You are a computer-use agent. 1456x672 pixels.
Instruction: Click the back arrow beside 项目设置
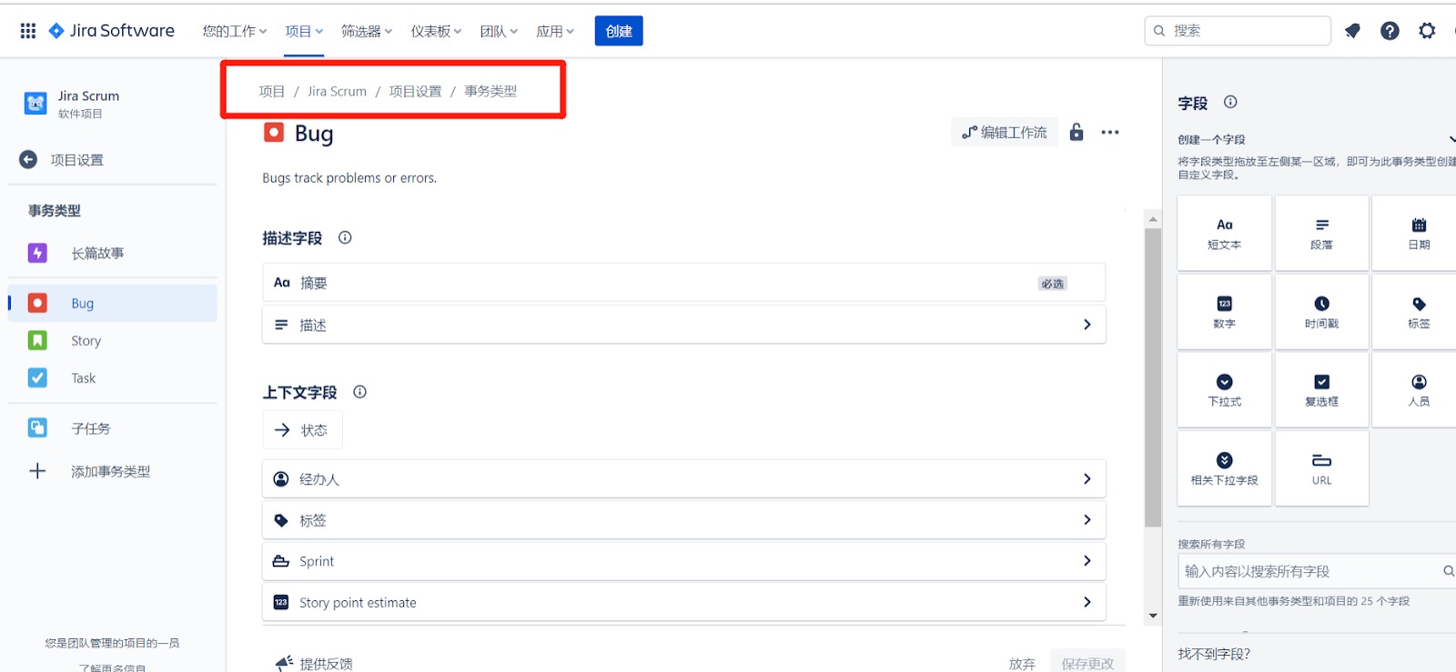click(x=28, y=159)
